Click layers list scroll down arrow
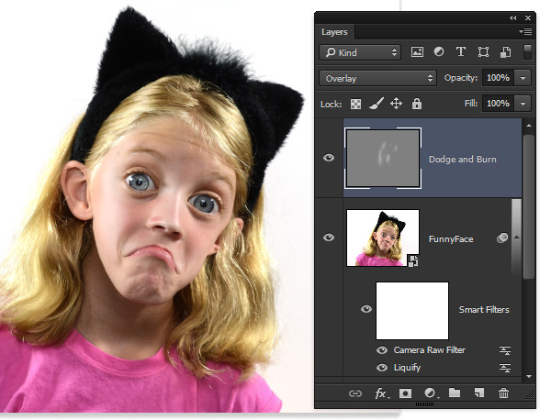551x420 pixels. pos(529,377)
